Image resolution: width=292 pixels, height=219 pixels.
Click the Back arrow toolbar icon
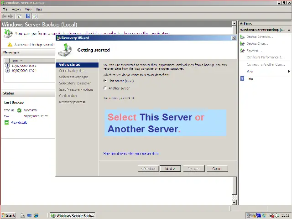coord(4,16)
